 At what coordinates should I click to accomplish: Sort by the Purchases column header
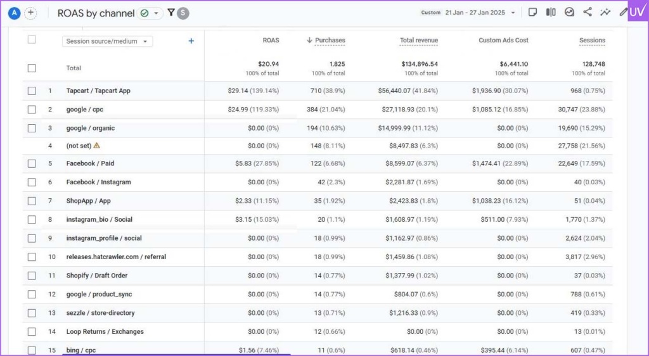(330, 41)
